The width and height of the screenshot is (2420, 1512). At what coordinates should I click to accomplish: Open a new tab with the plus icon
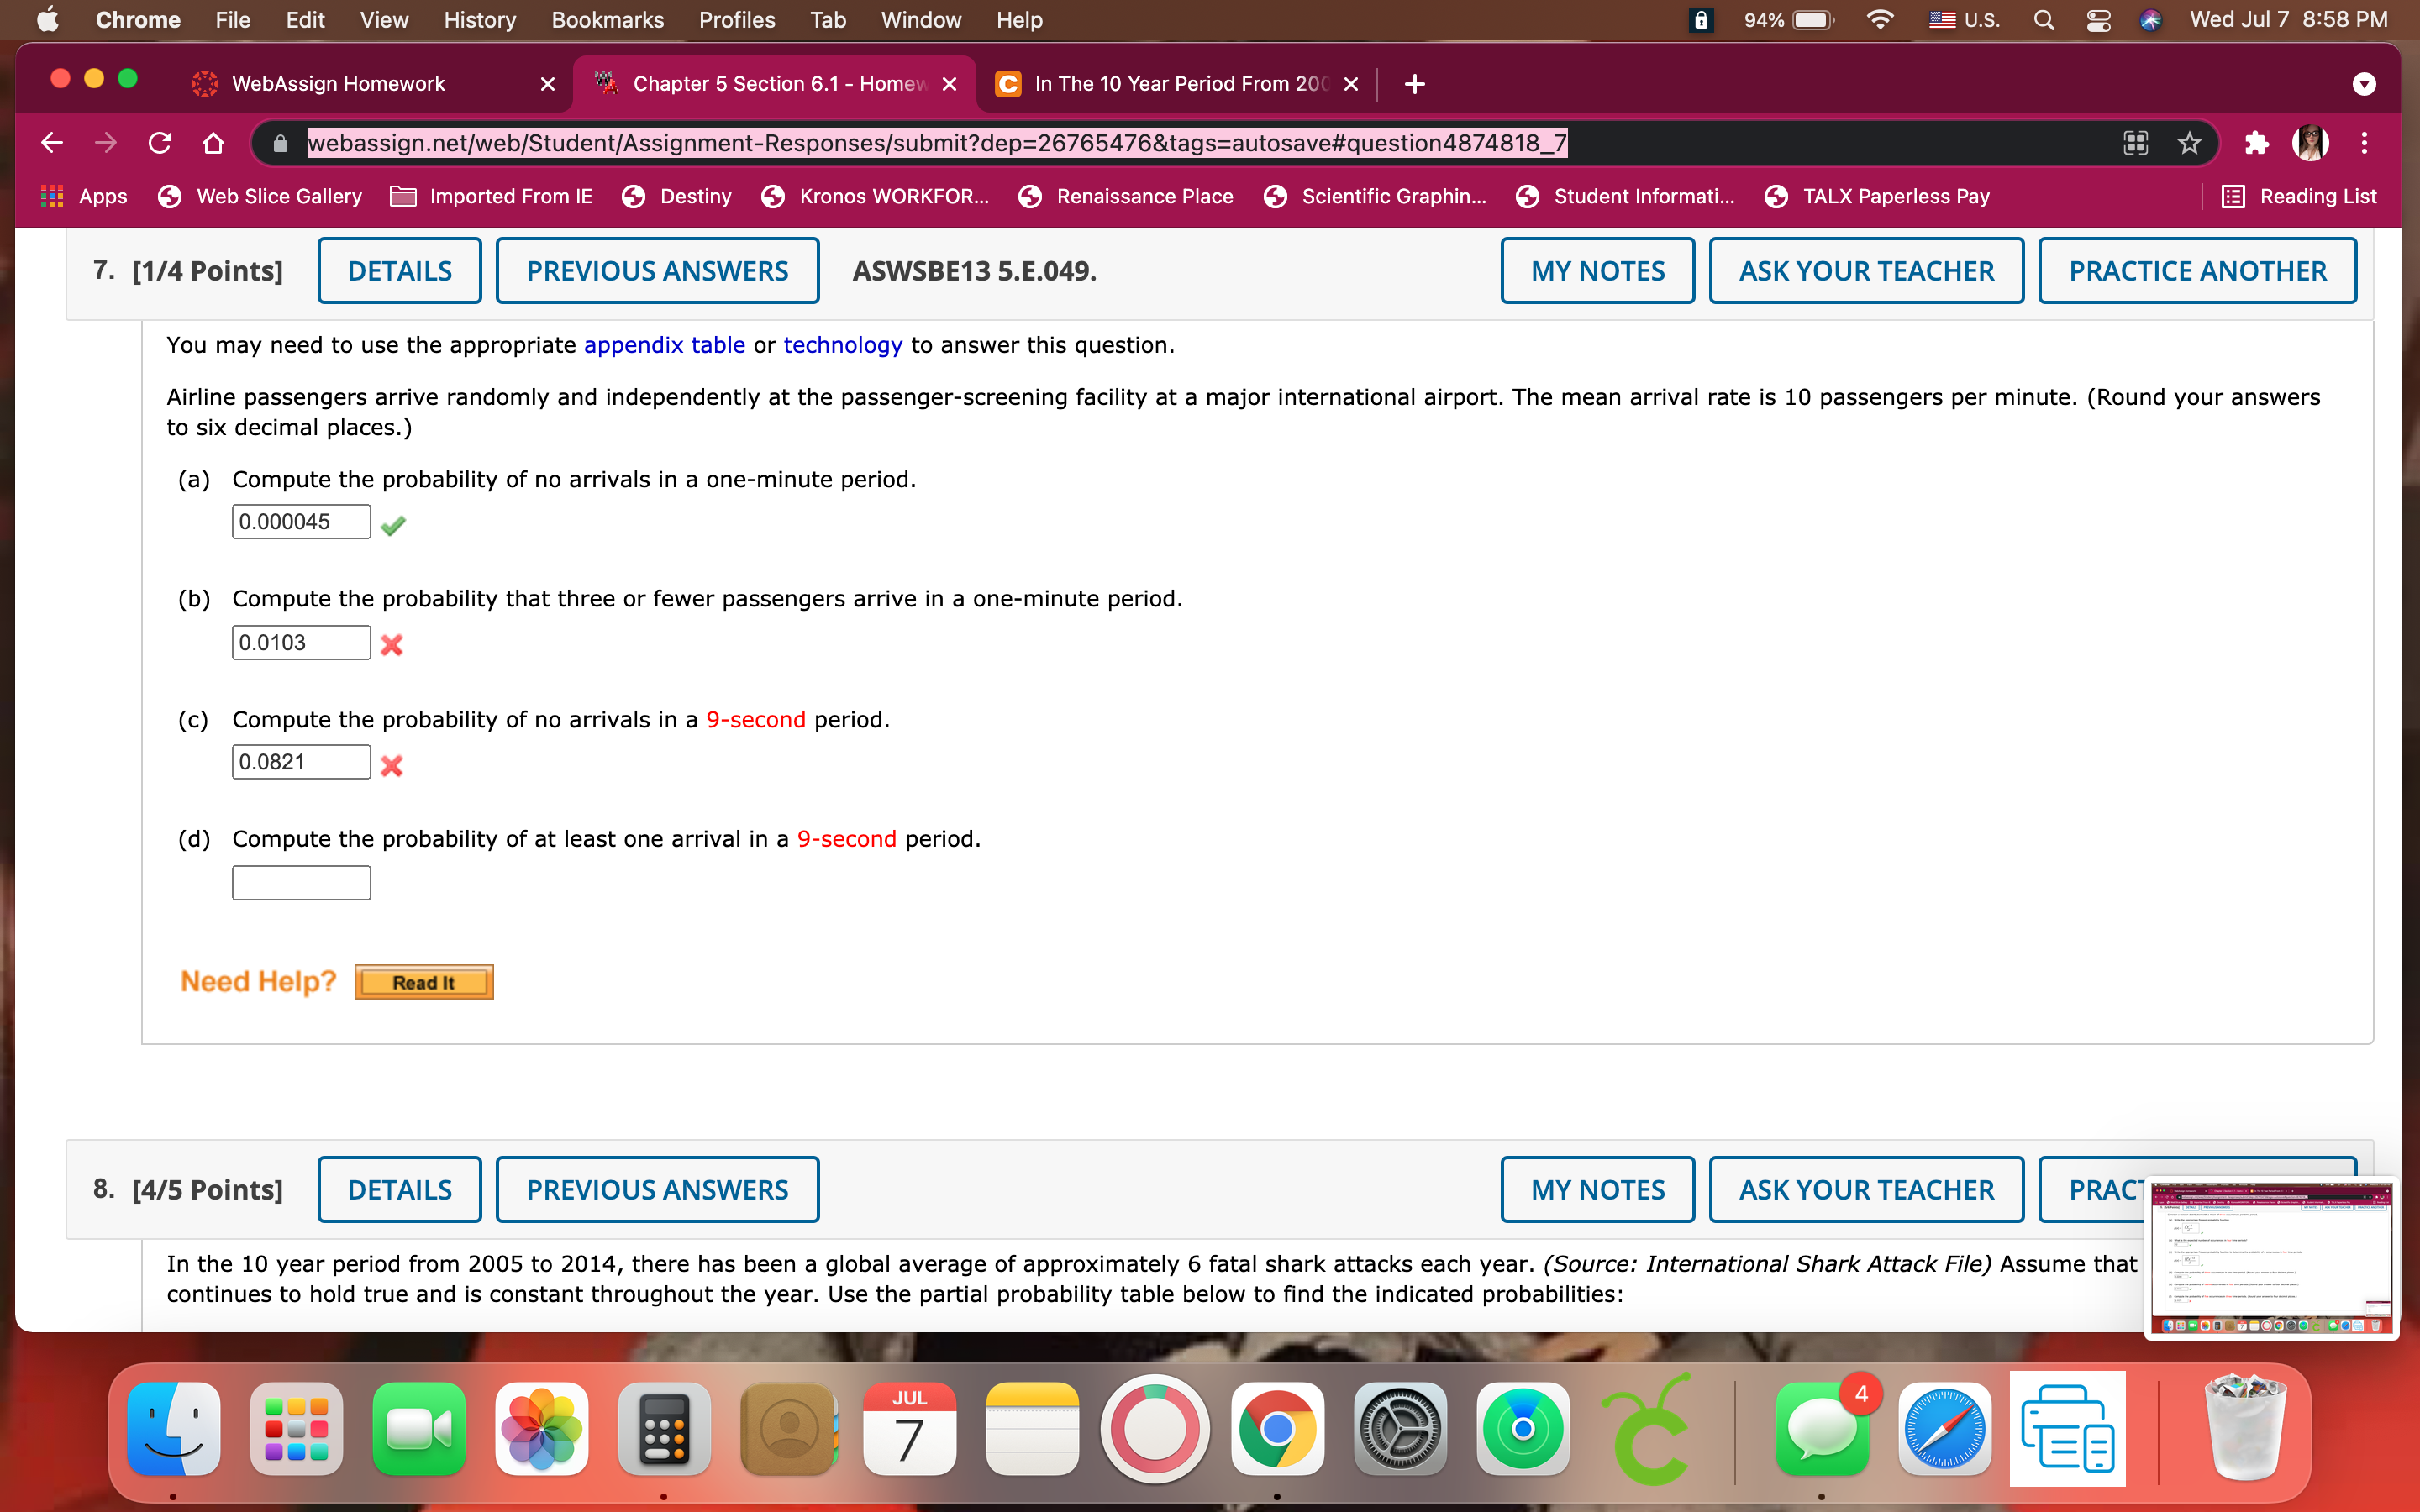tap(1414, 84)
